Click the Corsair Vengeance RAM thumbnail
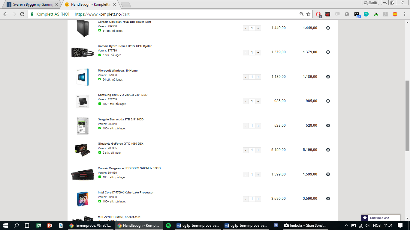This screenshot has height=230, width=410. pyautogui.click(x=83, y=175)
